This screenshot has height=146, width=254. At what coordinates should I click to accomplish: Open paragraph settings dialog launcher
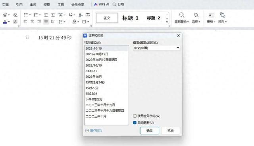click(91, 26)
